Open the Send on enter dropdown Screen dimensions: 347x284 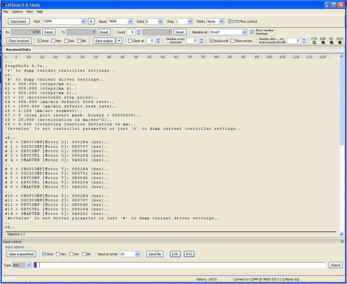pyautogui.click(x=137, y=254)
